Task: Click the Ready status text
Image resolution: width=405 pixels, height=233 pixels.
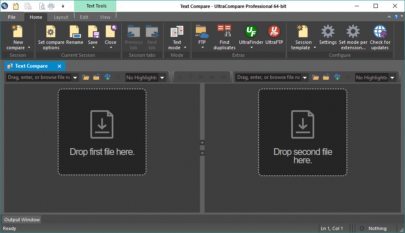Action: pos(10,228)
